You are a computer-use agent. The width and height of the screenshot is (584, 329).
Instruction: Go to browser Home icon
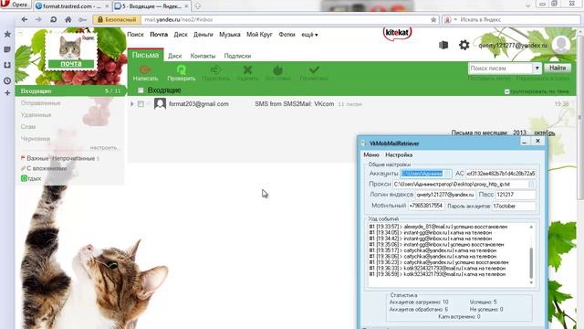[x=68, y=19]
